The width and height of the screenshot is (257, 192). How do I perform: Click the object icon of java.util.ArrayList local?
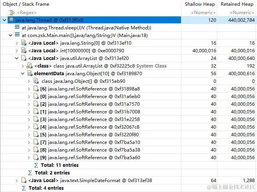pyautogui.click(x=24, y=58)
